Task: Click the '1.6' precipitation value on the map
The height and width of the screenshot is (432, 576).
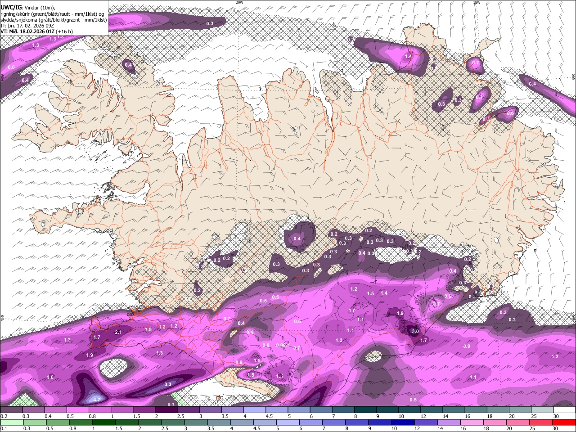Action: [50, 377]
